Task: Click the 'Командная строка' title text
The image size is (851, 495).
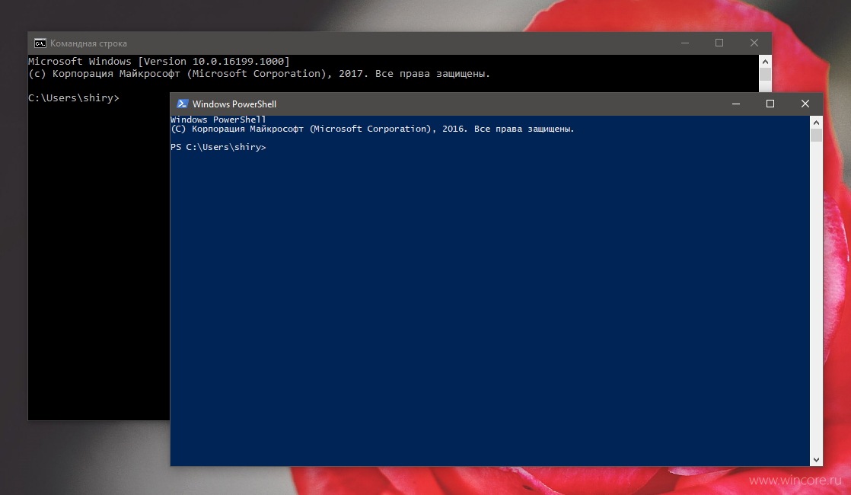Action: [88, 43]
